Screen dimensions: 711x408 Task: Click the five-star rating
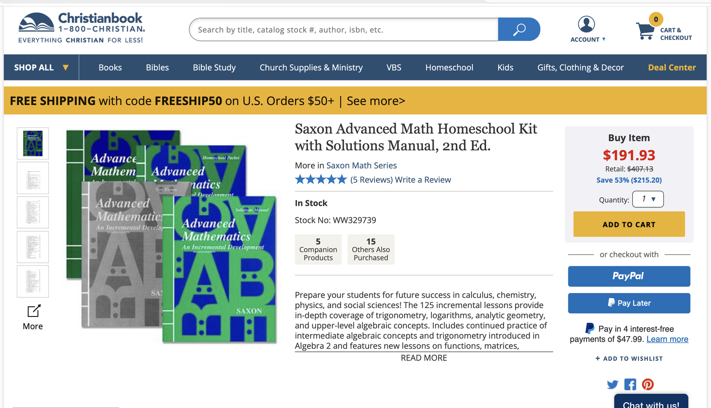[x=321, y=179]
